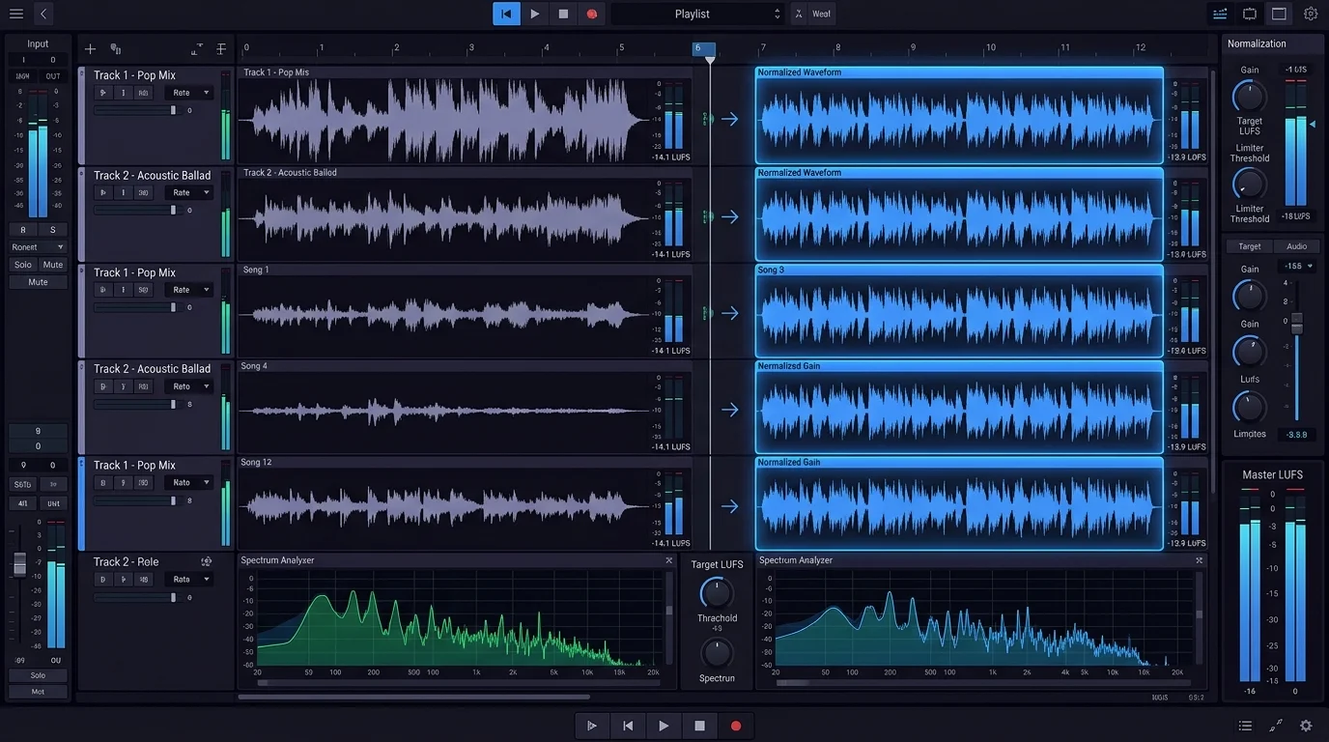Click the back arrow icon top-left
This screenshot has width=1329, height=742.
point(42,14)
